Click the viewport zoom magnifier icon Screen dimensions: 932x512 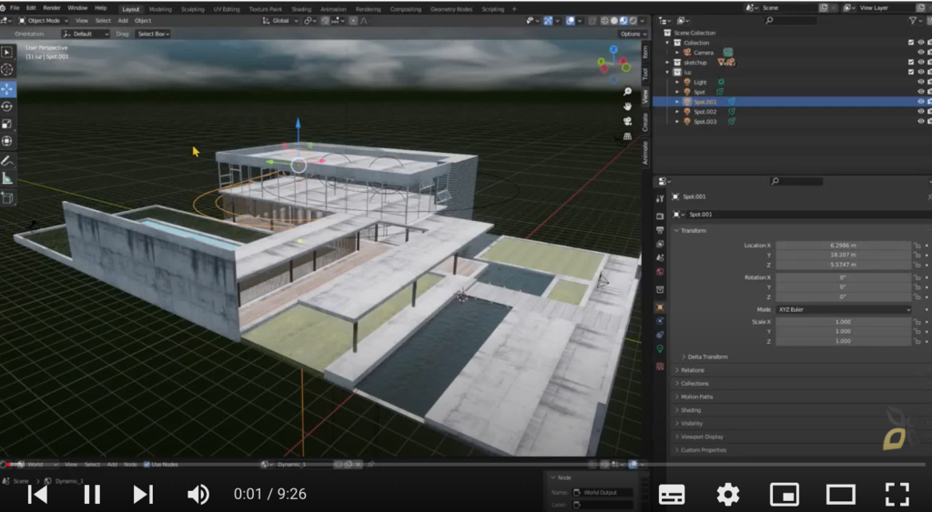click(x=627, y=92)
